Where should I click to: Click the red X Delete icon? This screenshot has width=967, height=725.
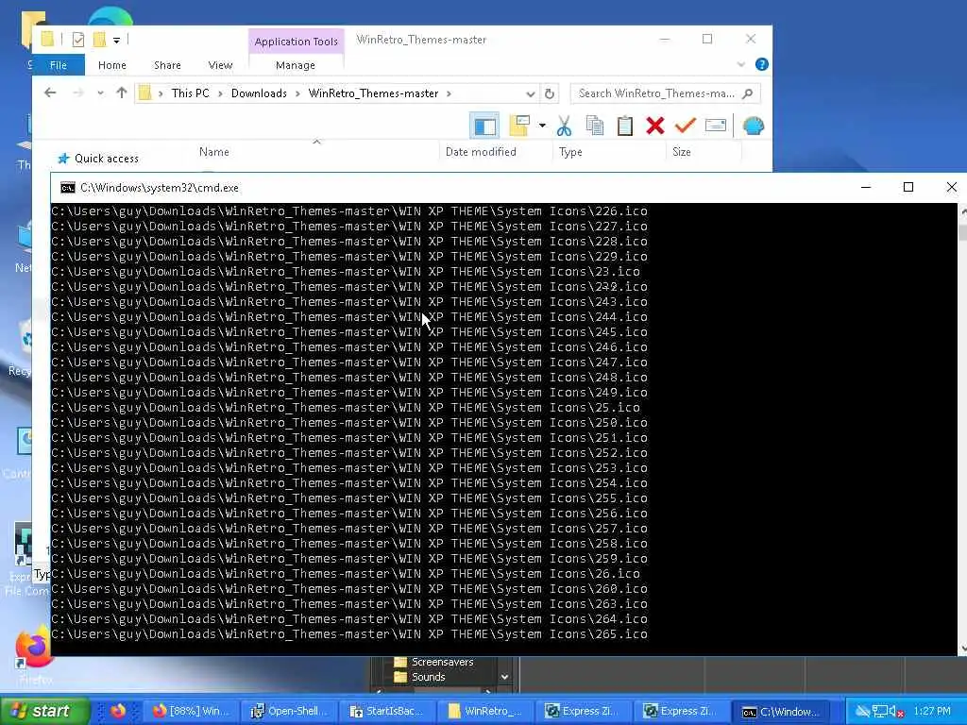(655, 126)
